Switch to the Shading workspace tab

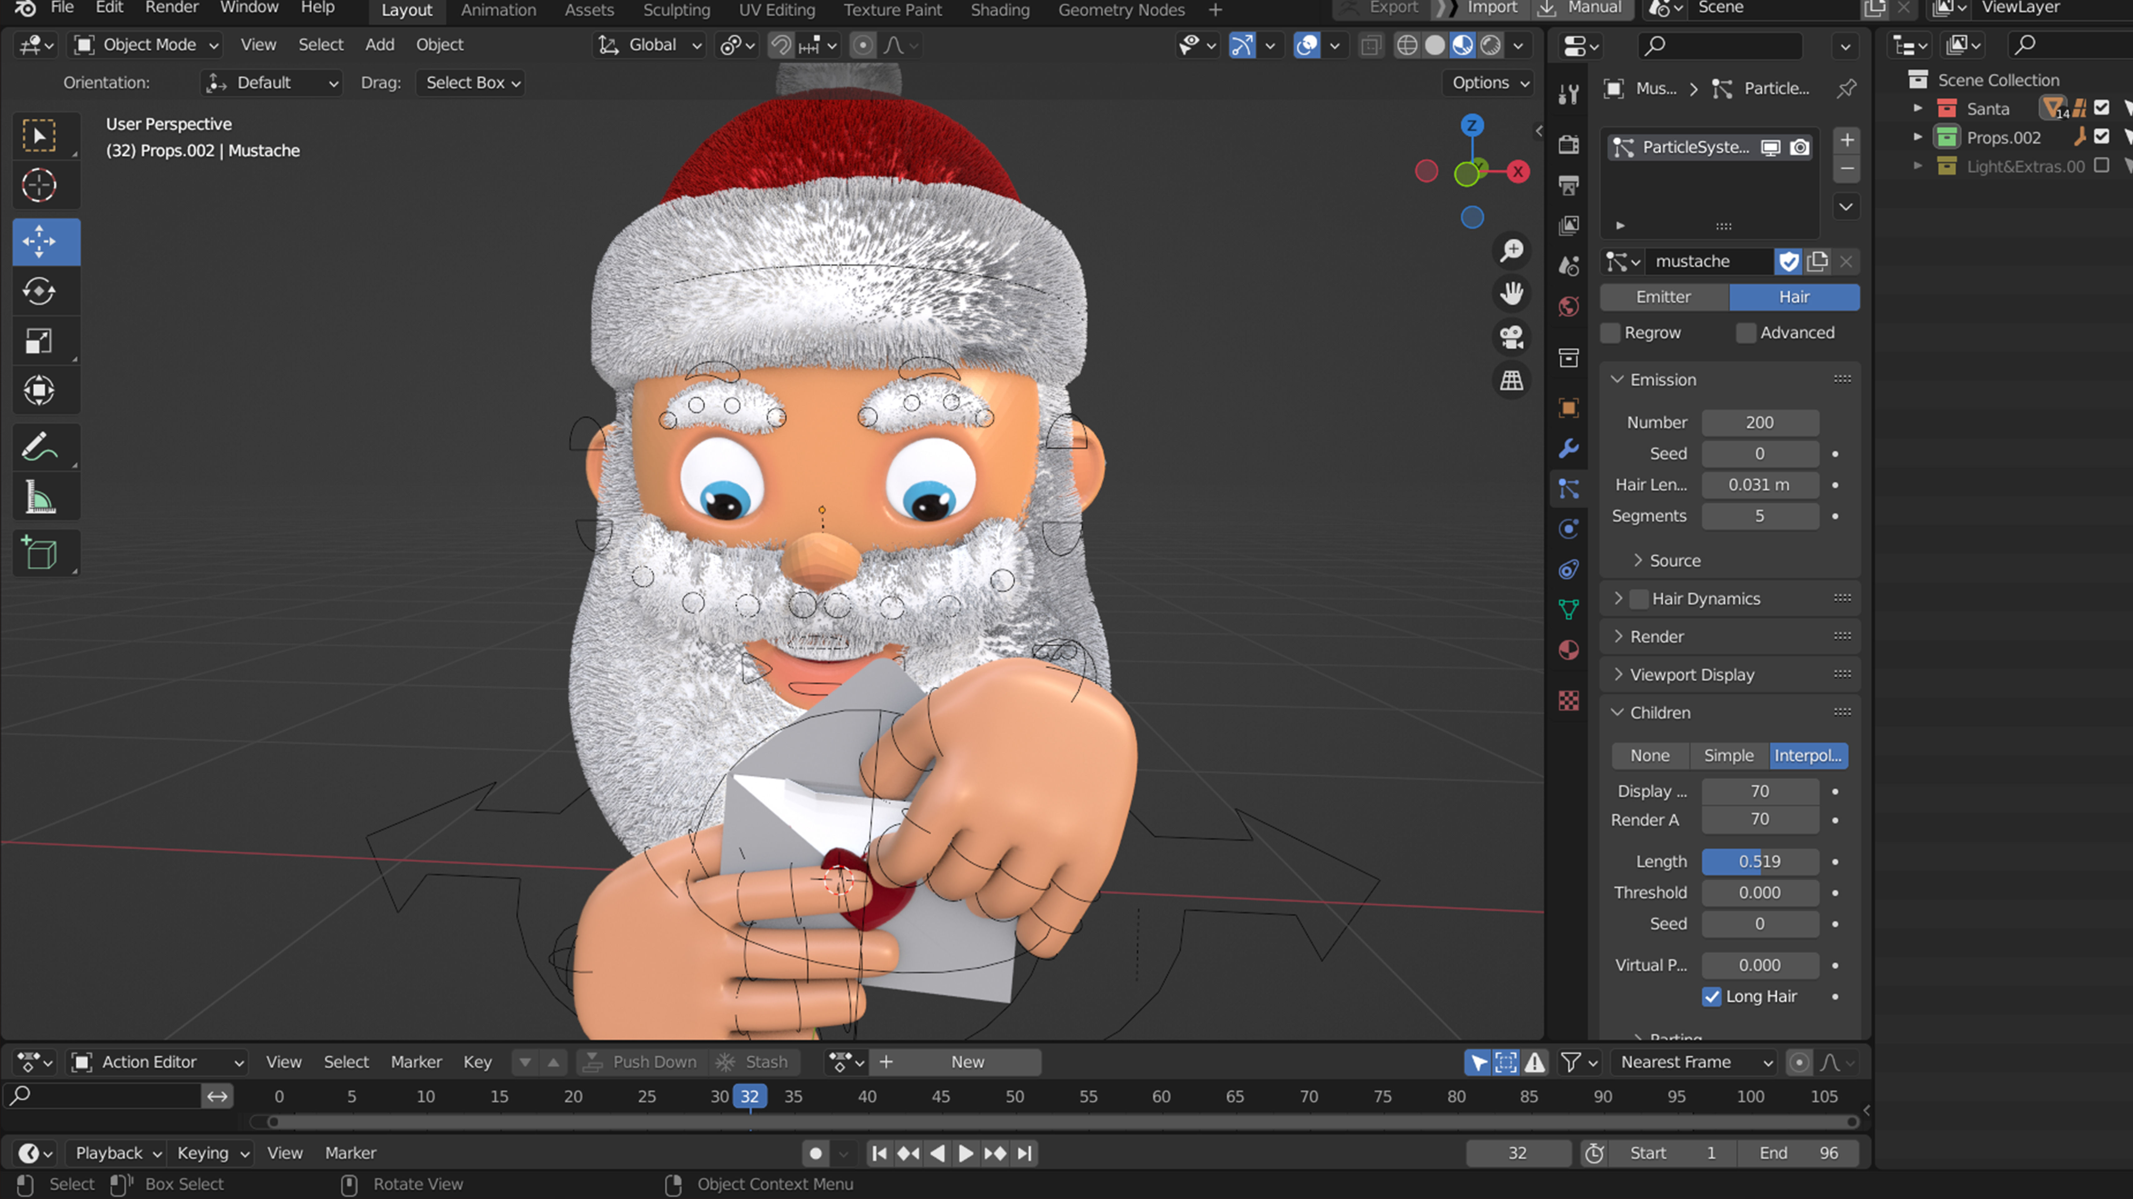click(x=999, y=10)
